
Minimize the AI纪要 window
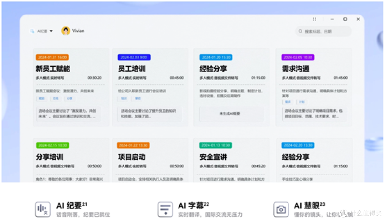[x=332, y=19]
